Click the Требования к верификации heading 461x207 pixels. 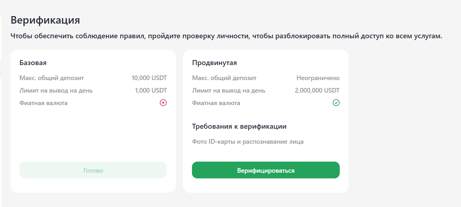239,126
